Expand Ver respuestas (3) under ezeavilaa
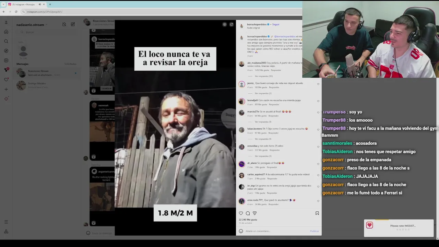This screenshot has height=247, width=439. [x=263, y=156]
